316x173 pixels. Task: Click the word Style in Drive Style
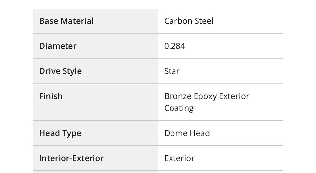point(73,71)
